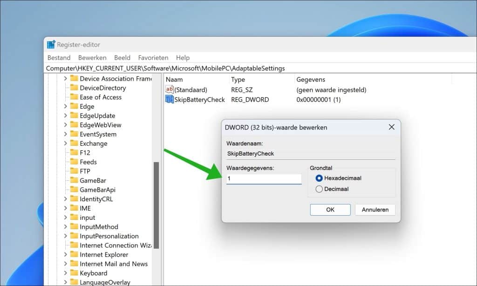Click the Waardenaam field showing SkipBatteryCheck
Viewport: 477px width, 286px height.
coord(311,154)
